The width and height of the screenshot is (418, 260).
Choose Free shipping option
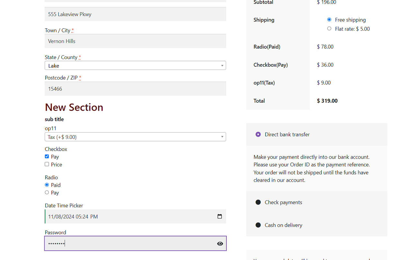[329, 20]
